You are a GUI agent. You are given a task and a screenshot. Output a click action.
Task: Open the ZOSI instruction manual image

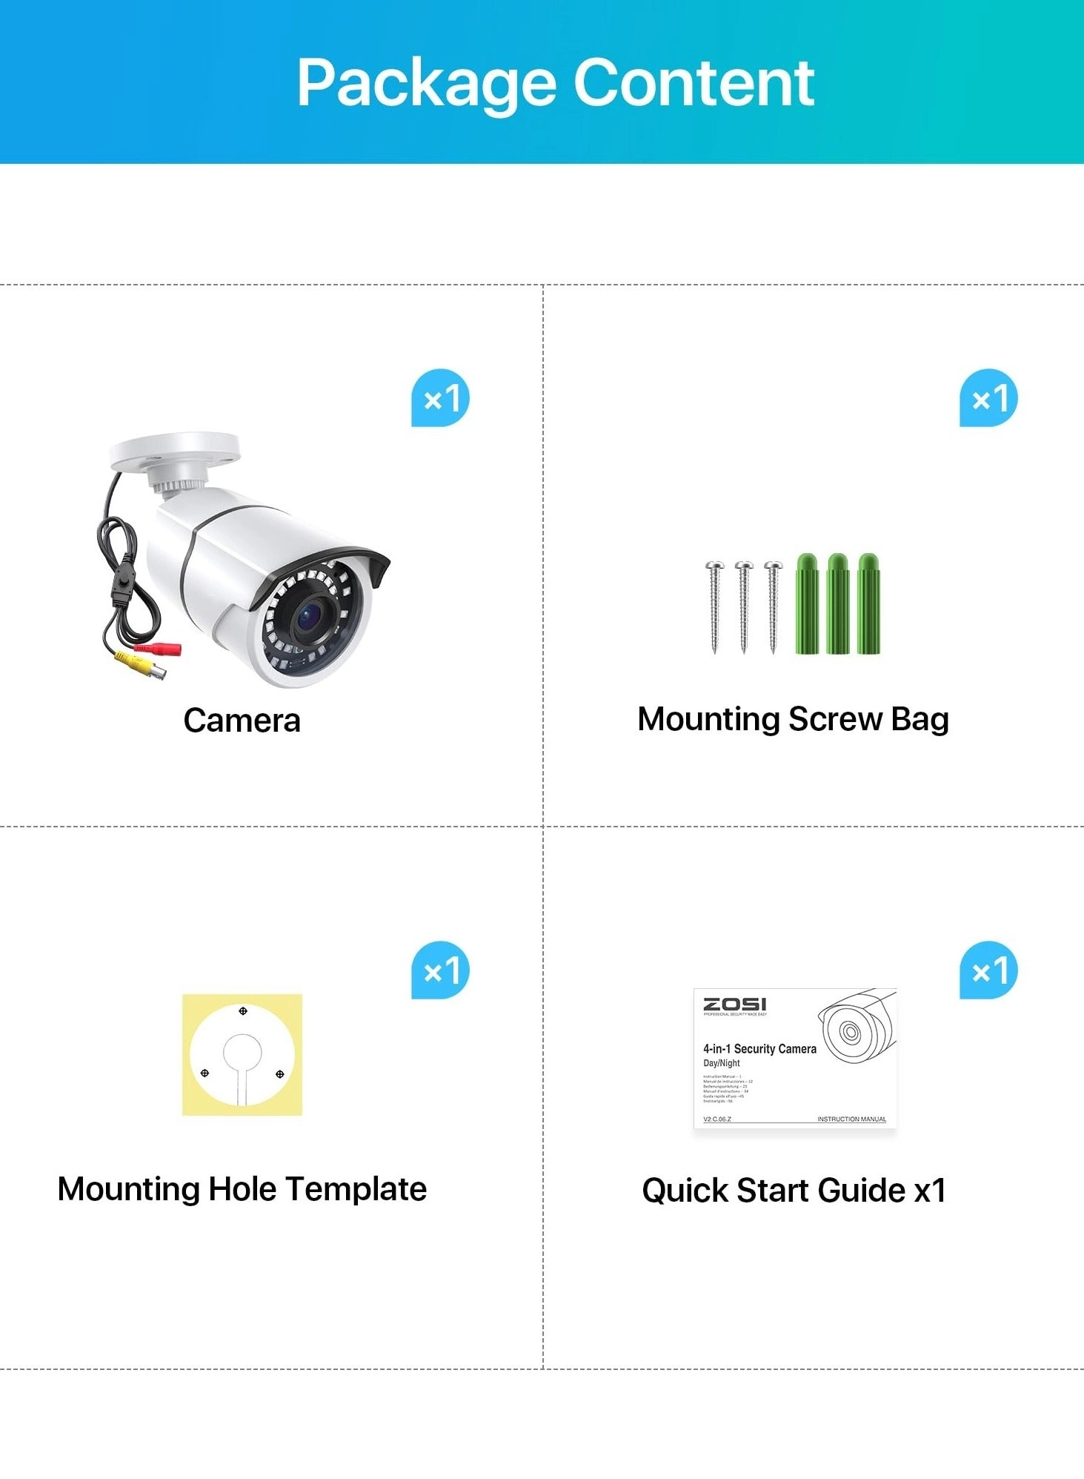point(795,1059)
